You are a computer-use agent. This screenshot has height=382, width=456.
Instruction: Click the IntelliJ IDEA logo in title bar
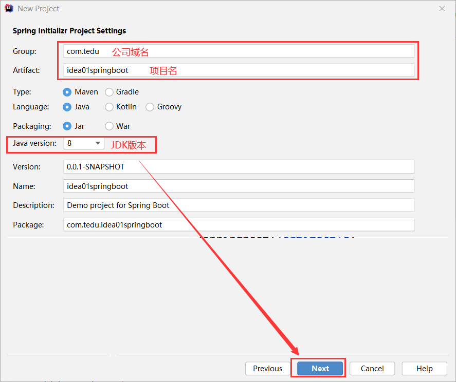pyautogui.click(x=9, y=9)
